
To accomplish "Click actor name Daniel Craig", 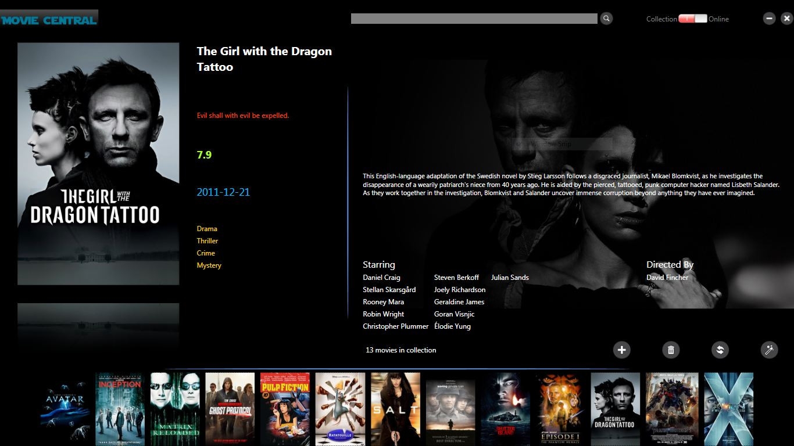I will coord(381,278).
